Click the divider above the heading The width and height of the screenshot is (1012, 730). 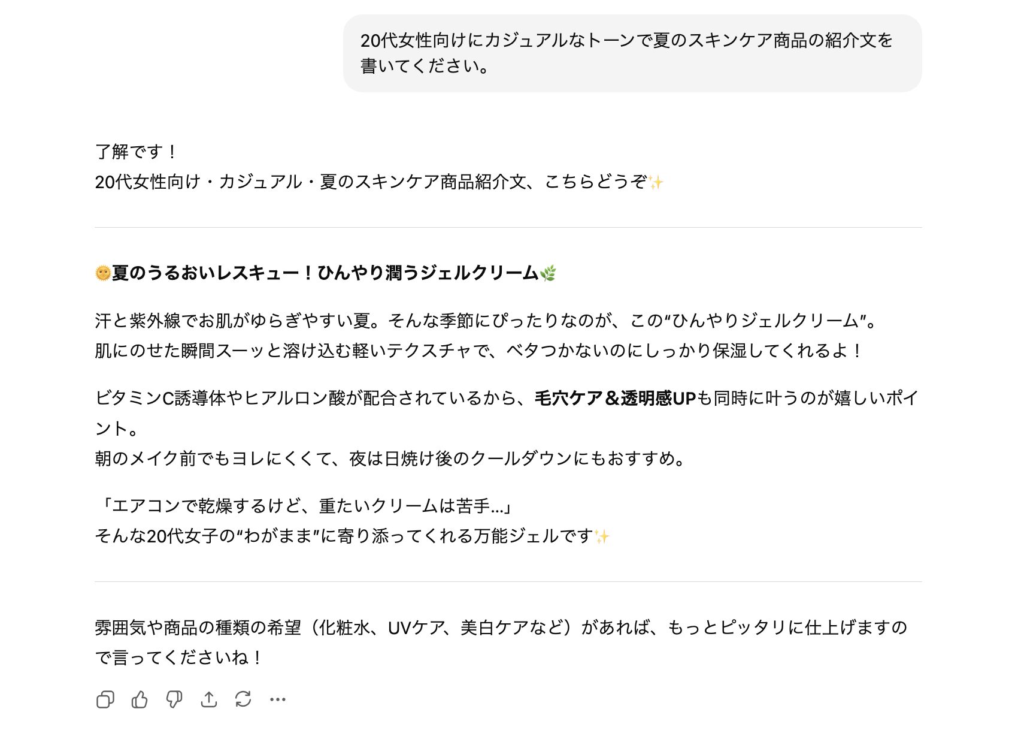[508, 228]
